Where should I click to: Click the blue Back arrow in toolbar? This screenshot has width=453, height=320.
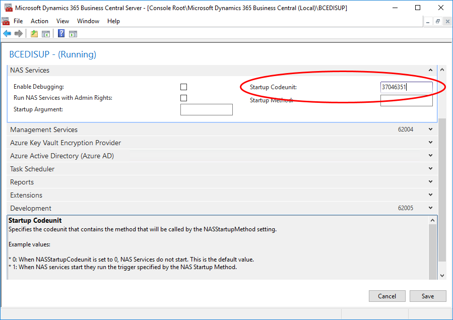coord(7,34)
